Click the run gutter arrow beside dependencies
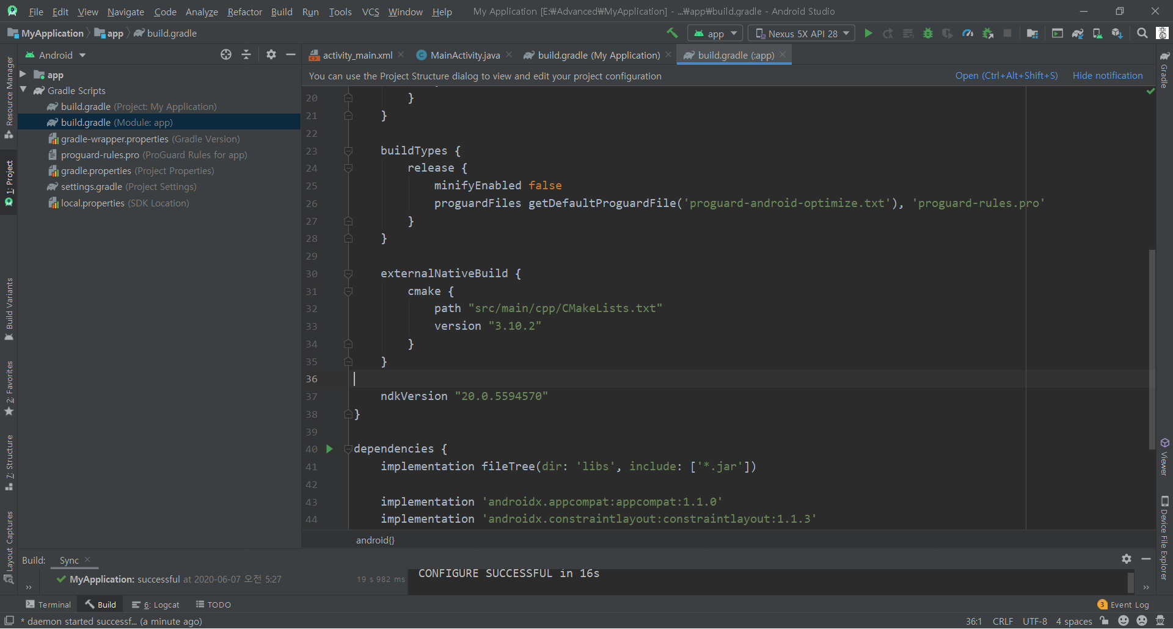This screenshot has height=629, width=1173. [x=329, y=449]
